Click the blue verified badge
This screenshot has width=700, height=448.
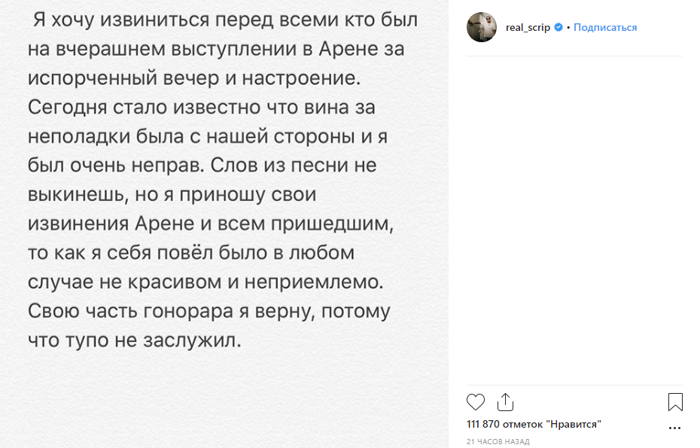coord(558,27)
